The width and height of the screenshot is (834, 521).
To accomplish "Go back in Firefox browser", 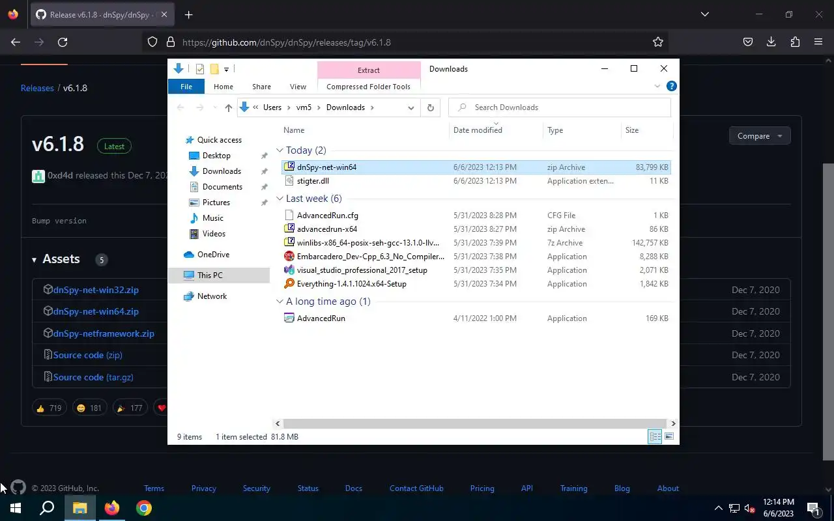I will (x=16, y=42).
